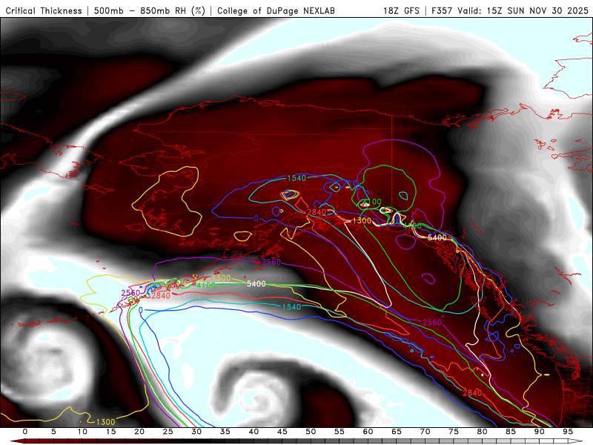Click the white 5400 label beside the yellow 1300 label
The height and width of the screenshot is (445, 593).
click(256, 283)
